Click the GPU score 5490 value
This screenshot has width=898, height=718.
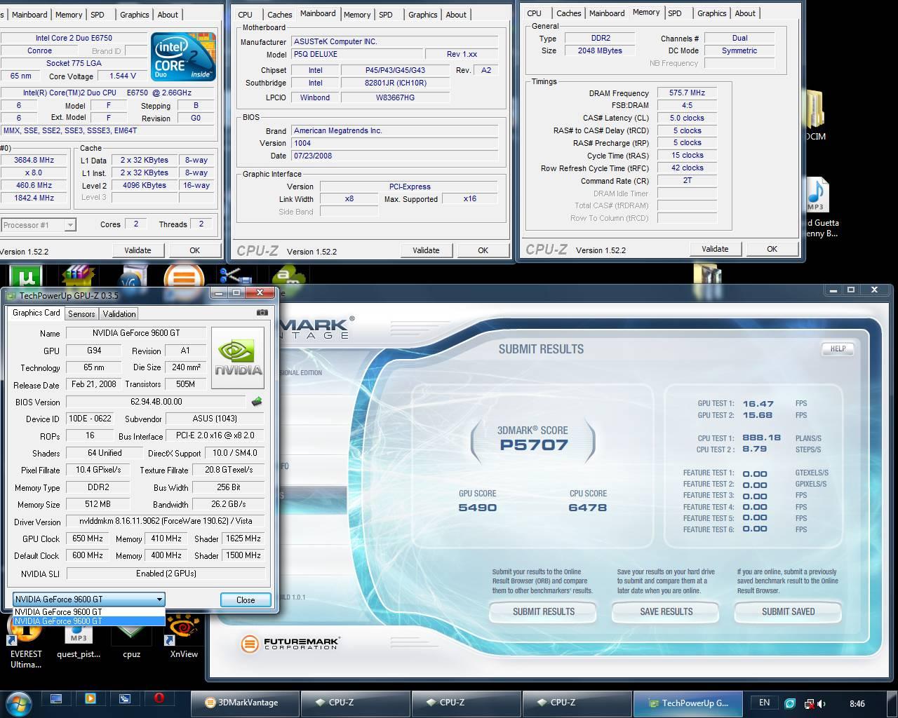(477, 507)
